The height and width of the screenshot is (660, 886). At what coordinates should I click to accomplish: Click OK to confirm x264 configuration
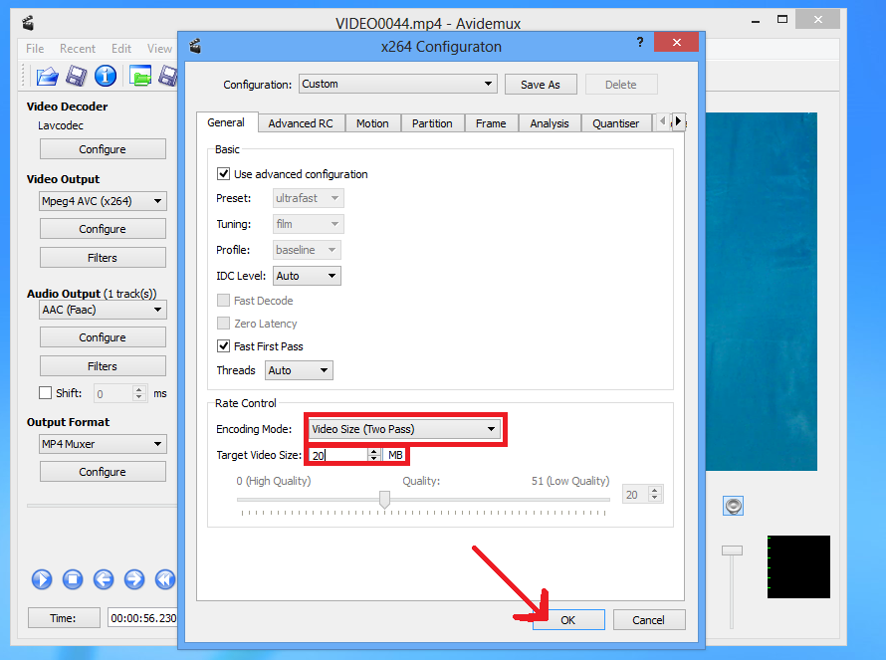point(567,620)
